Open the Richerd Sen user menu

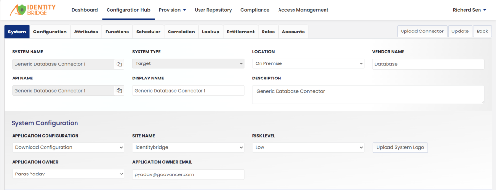(x=469, y=10)
